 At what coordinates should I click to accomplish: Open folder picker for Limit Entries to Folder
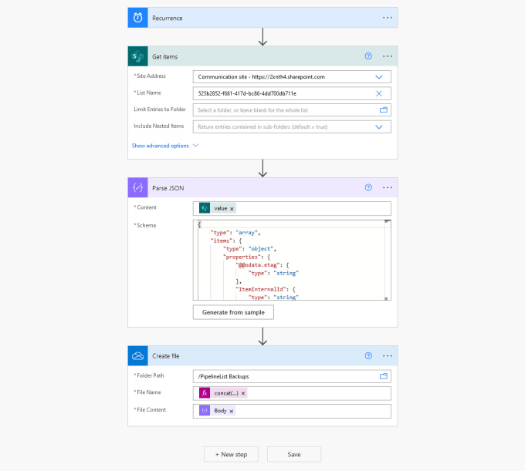tap(384, 110)
